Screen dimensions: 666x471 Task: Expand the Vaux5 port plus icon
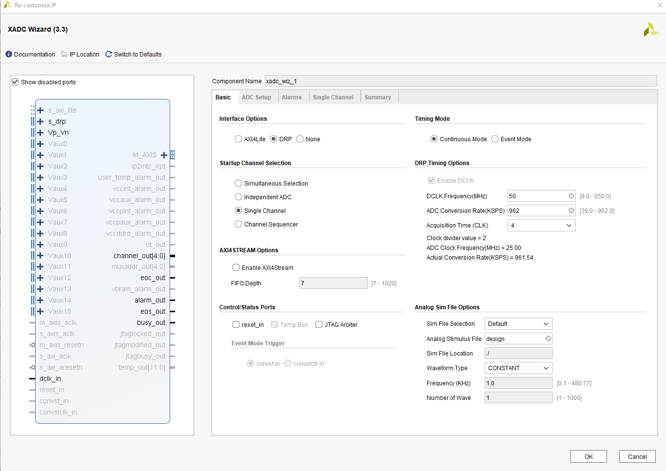(x=40, y=200)
